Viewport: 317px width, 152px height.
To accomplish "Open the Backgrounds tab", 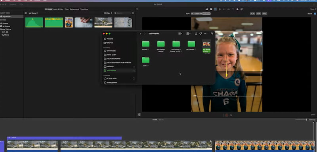I will tap(74, 9).
